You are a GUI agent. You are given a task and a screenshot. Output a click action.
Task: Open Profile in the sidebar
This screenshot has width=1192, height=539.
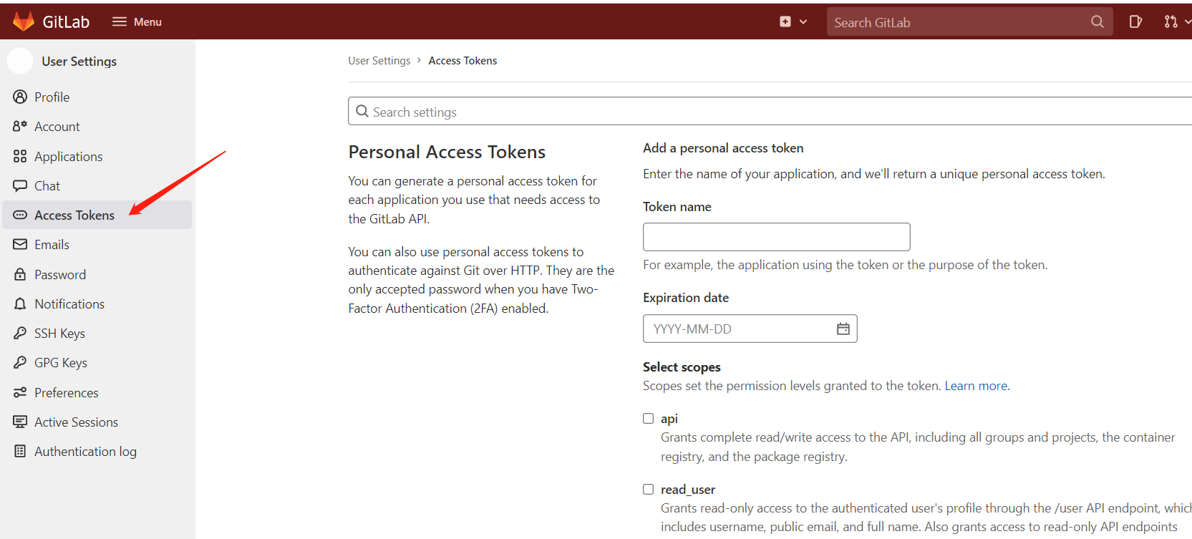click(52, 97)
